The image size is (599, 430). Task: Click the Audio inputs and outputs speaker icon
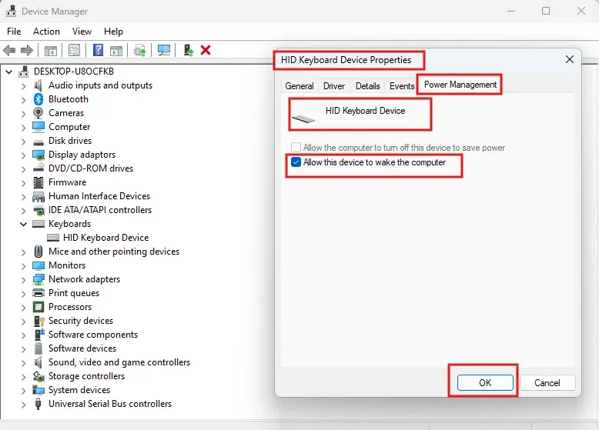[38, 85]
